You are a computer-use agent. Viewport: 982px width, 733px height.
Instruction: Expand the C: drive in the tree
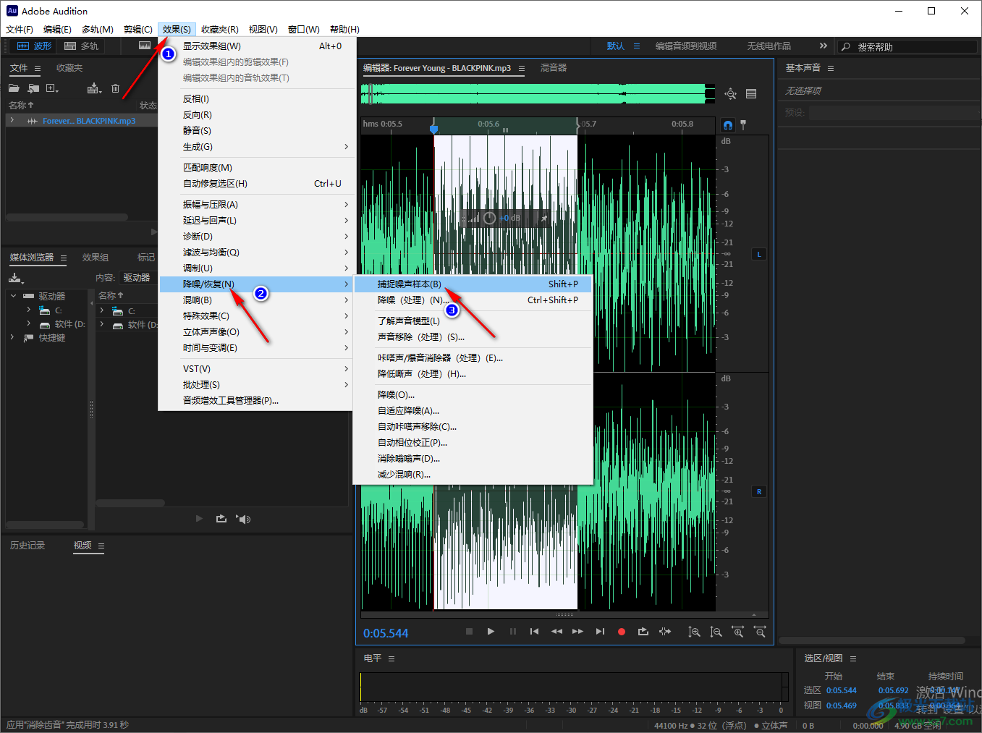29,310
